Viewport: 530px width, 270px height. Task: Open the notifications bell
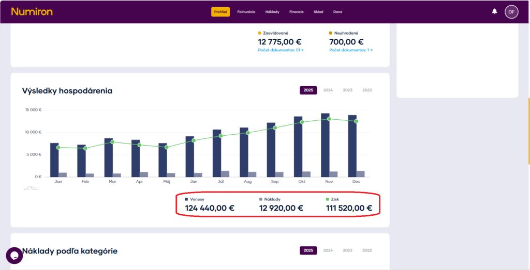point(494,11)
